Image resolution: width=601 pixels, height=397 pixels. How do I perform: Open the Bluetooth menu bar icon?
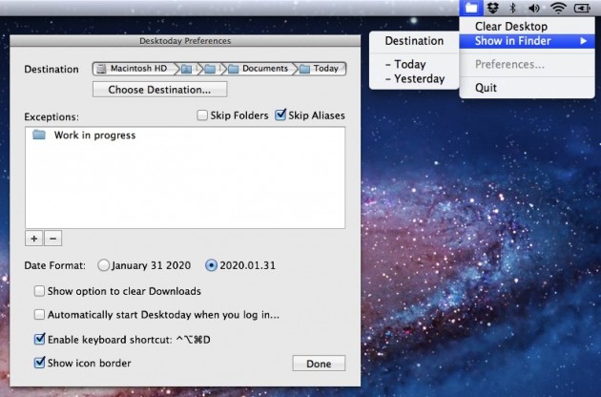pyautogui.click(x=512, y=8)
